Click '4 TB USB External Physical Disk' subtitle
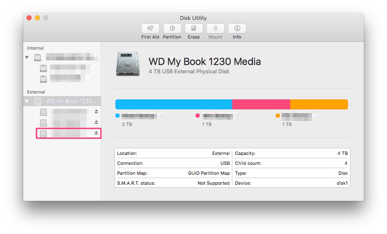The width and height of the screenshot is (387, 234). pyautogui.click(x=189, y=71)
